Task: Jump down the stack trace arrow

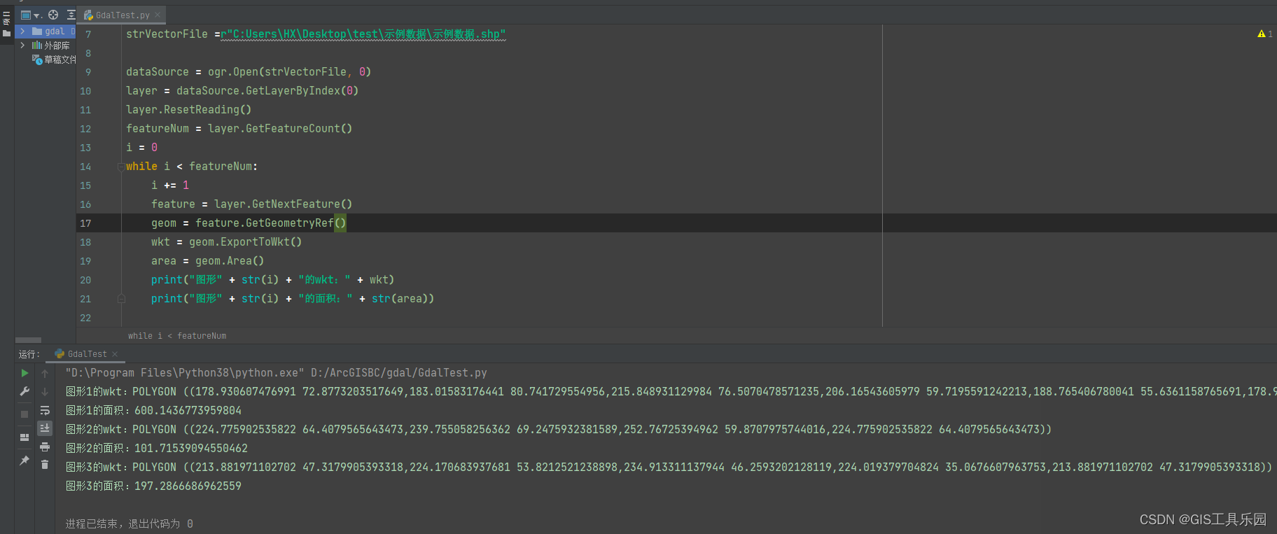Action: click(x=45, y=392)
